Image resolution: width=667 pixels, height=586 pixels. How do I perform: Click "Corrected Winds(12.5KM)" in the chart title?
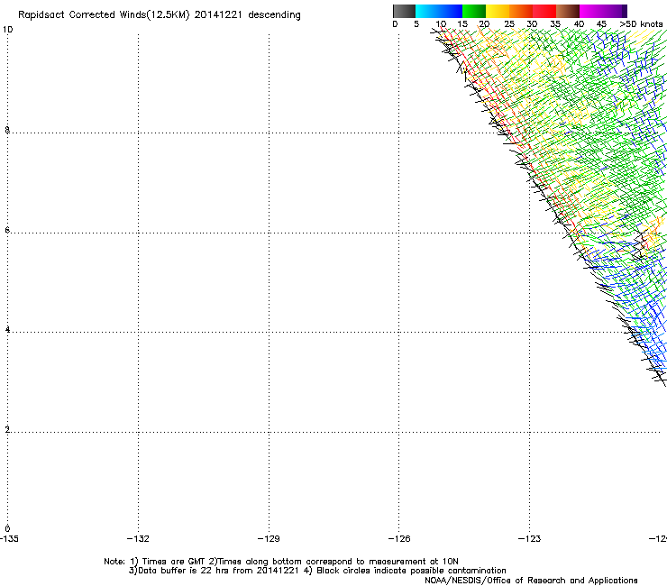click(x=129, y=15)
